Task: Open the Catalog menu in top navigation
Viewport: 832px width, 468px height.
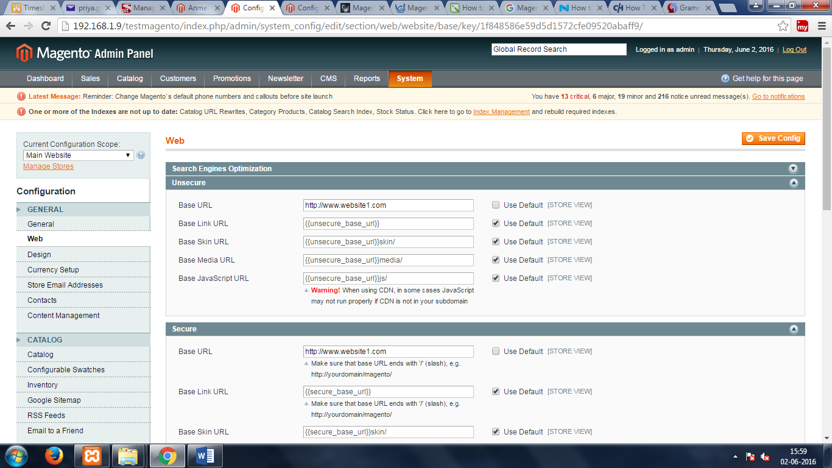Action: click(x=130, y=79)
